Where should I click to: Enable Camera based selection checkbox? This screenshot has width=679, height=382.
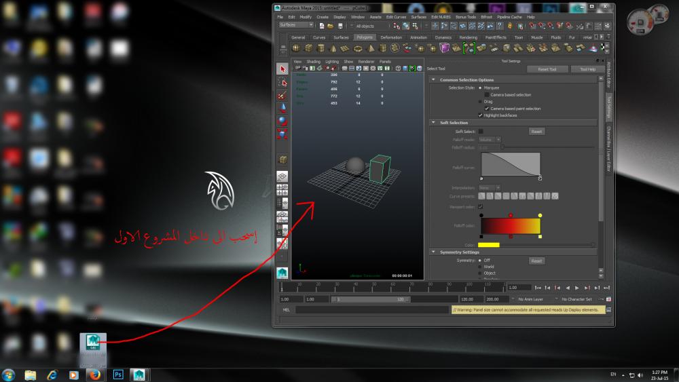point(487,95)
